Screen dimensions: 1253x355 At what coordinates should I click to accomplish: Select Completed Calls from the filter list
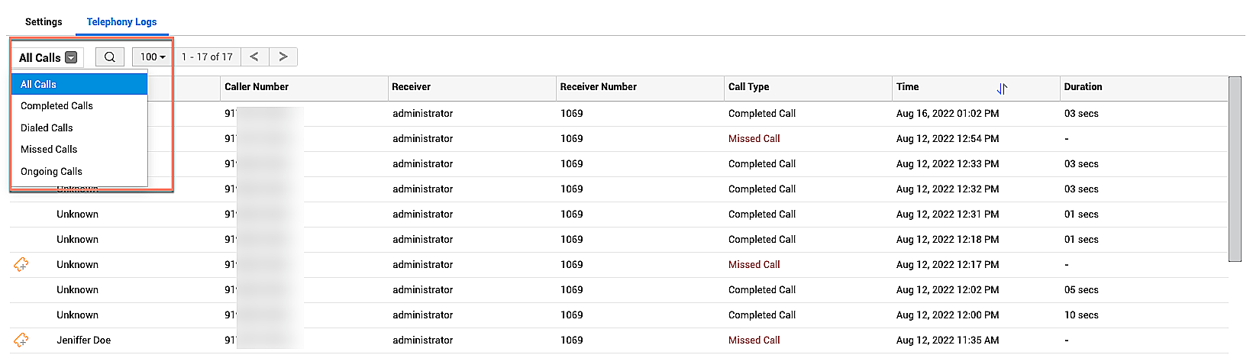click(57, 106)
